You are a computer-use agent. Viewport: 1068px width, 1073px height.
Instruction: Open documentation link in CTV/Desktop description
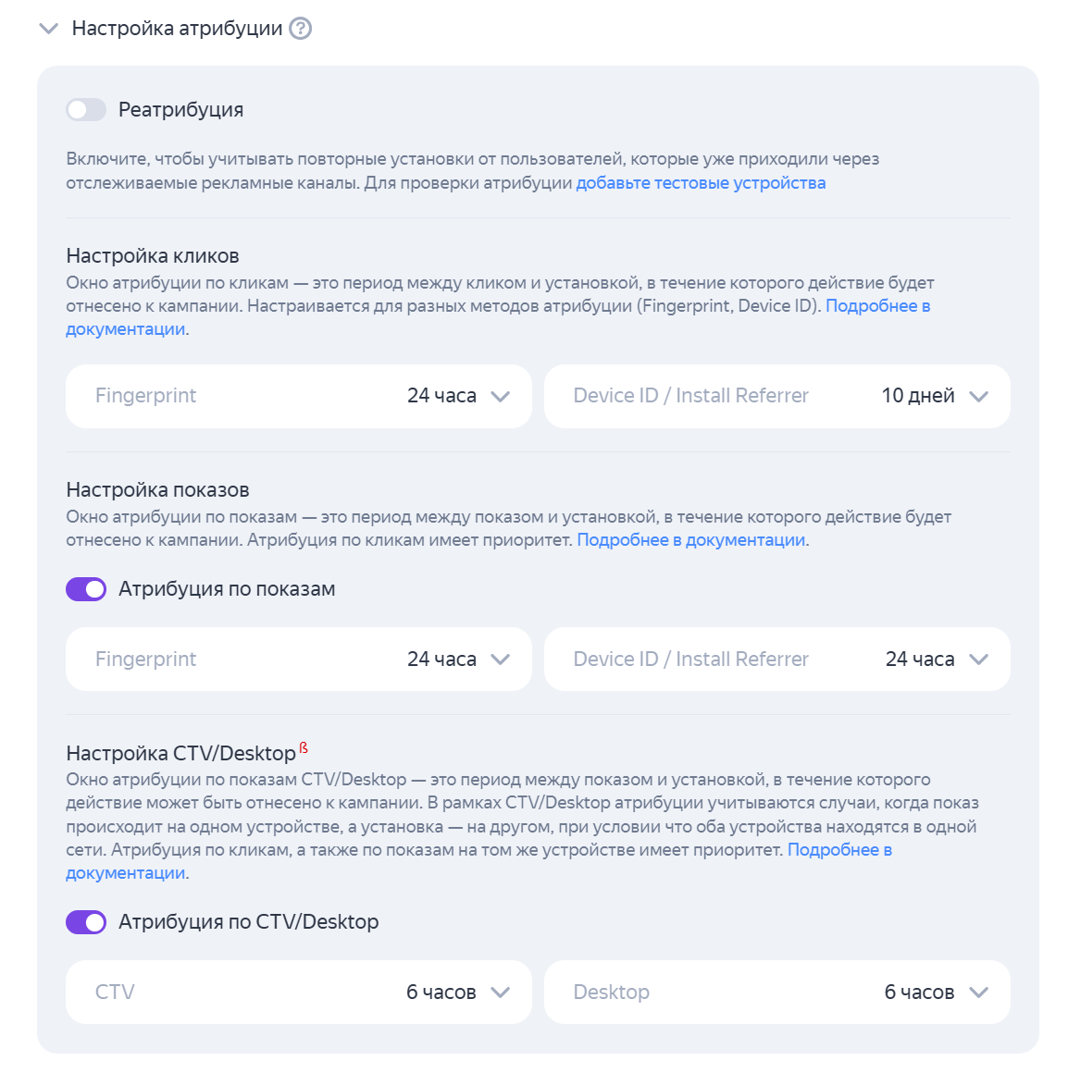pos(839,850)
